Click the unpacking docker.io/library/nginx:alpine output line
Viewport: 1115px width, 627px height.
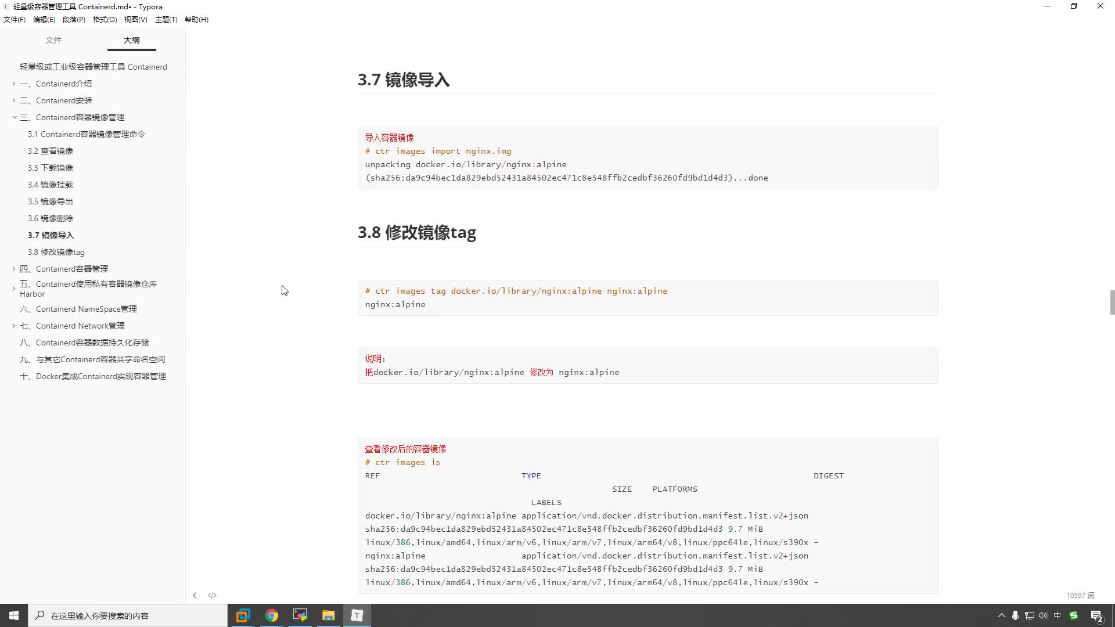click(x=466, y=164)
